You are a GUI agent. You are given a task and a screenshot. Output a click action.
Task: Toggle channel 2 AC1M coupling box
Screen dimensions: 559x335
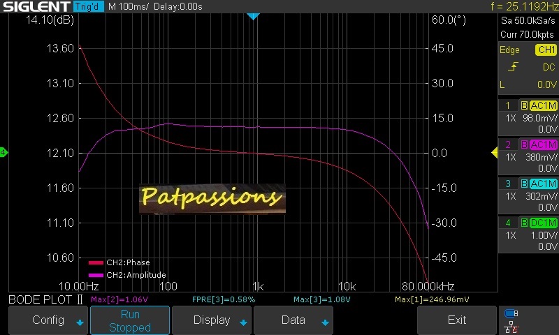pyautogui.click(x=543, y=144)
